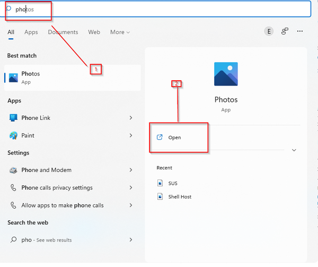The width and height of the screenshot is (318, 267).
Task: Click Open to launch Photos
Action: click(x=174, y=137)
